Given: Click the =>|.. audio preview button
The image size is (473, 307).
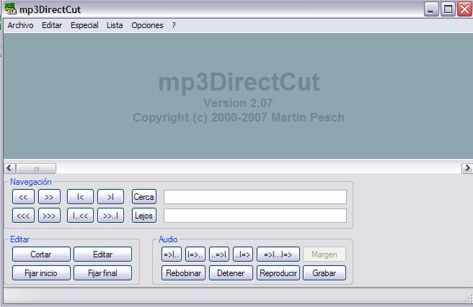Looking at the screenshot, I should [x=172, y=255].
